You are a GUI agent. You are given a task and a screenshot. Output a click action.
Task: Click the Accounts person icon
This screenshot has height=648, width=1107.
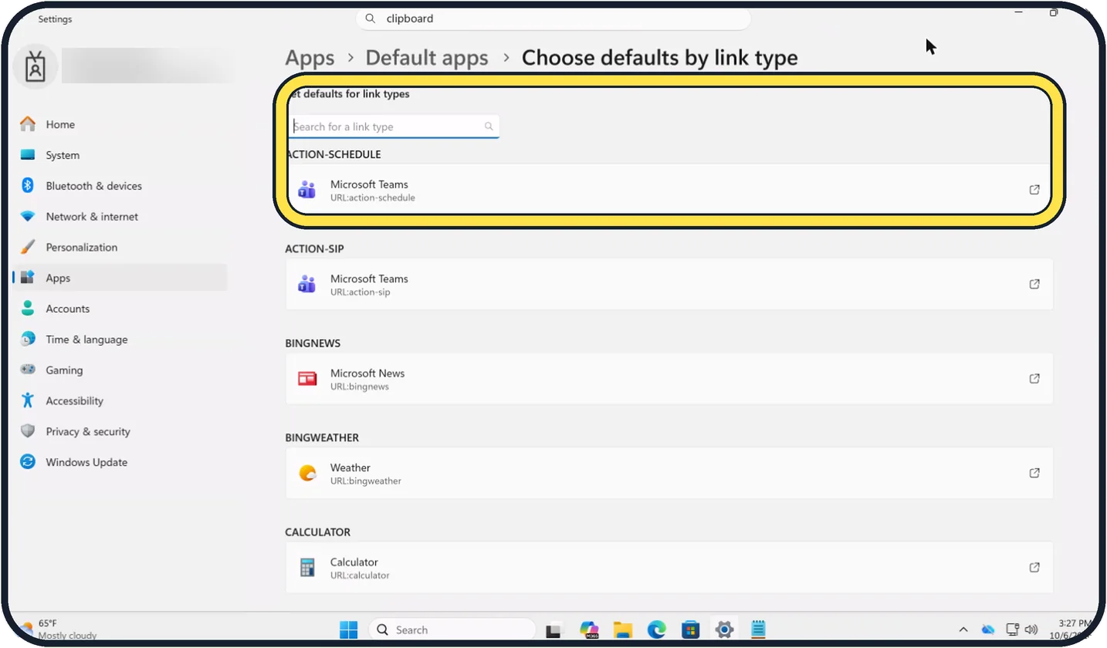(28, 309)
